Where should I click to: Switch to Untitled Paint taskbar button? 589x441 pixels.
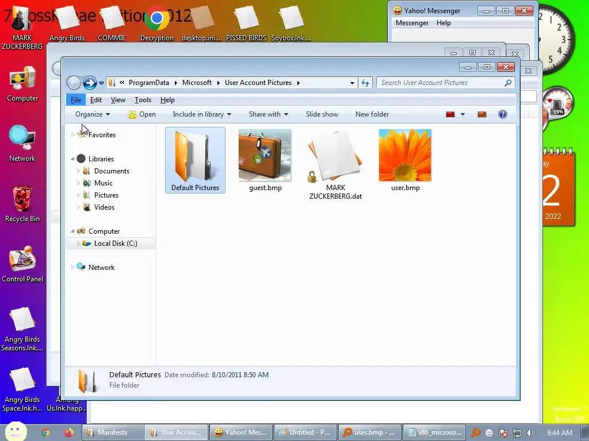(305, 432)
